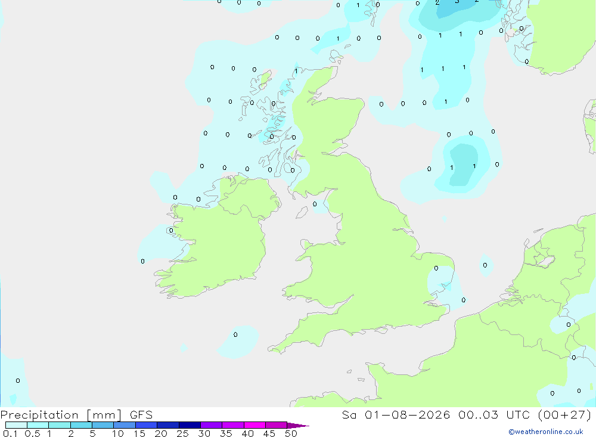Click the purple arrow ending the legend scale

(x=298, y=426)
